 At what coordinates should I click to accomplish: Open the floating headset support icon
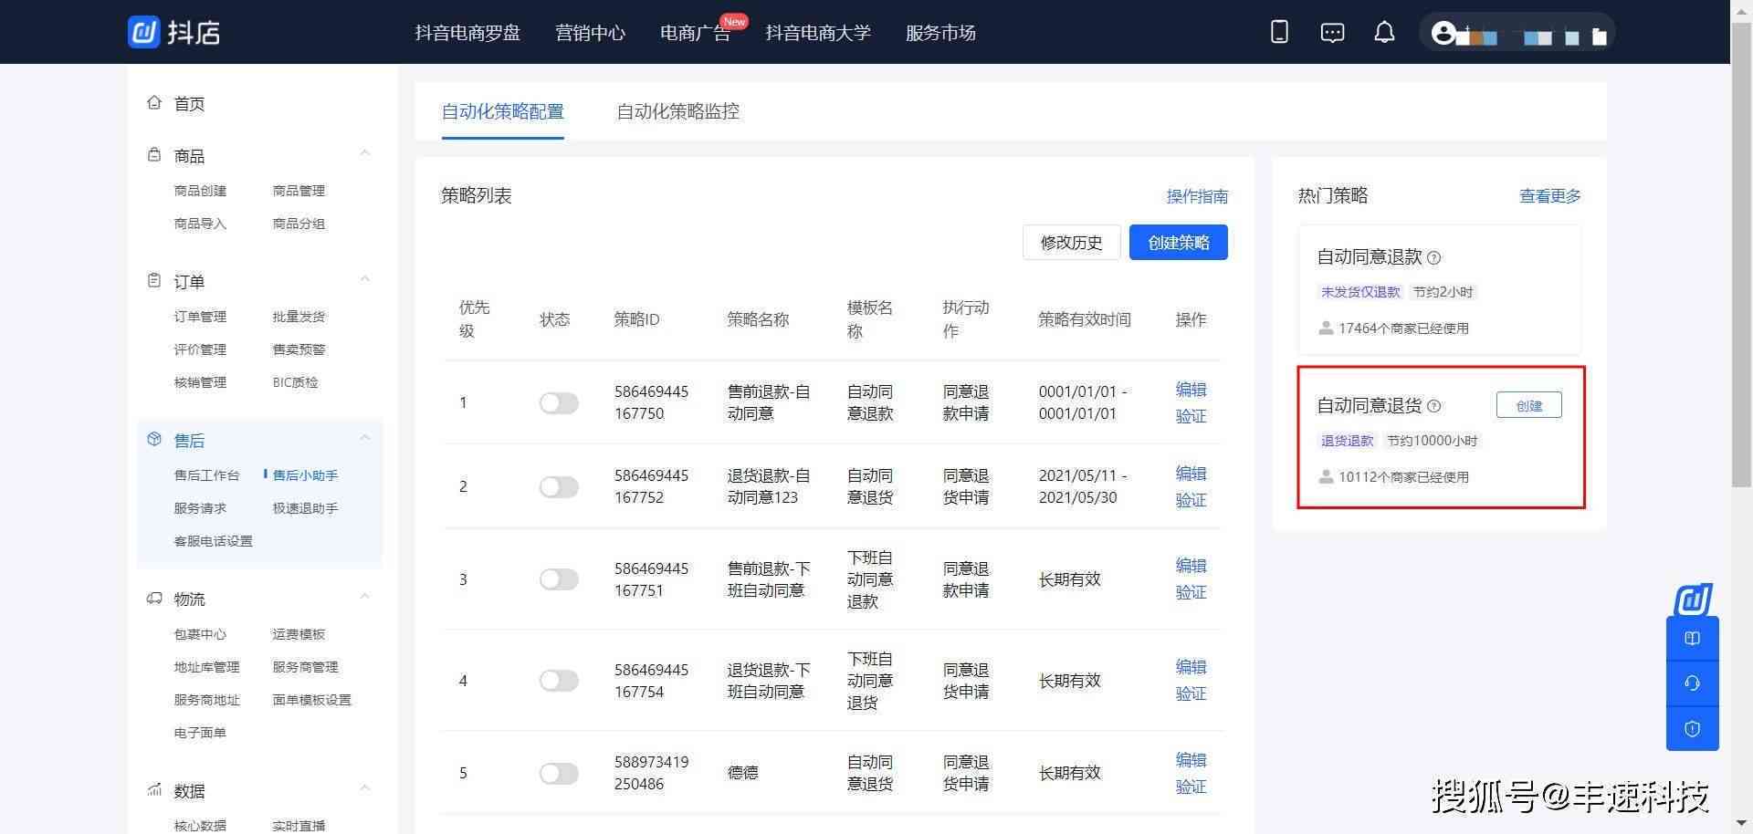[1692, 683]
